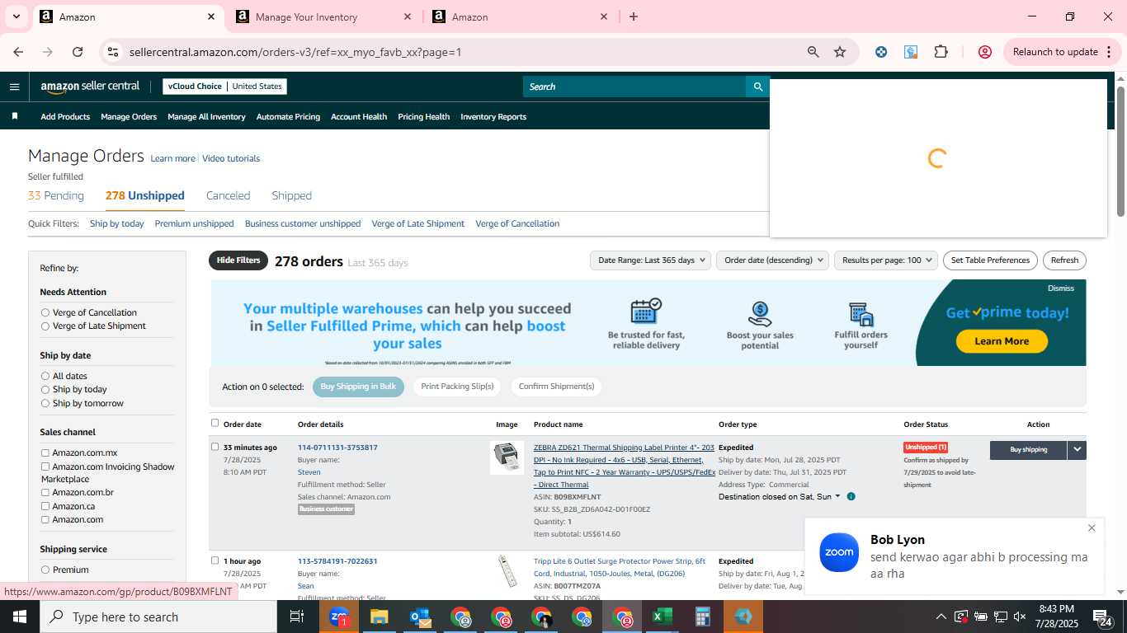Click the Amazon Seller Central logo
1127x633 pixels.
click(90, 87)
